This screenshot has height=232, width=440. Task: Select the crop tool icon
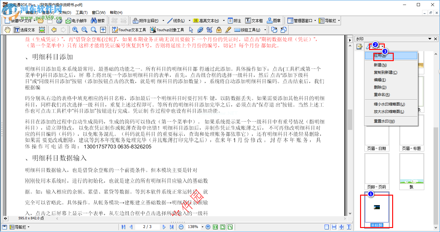(210, 30)
